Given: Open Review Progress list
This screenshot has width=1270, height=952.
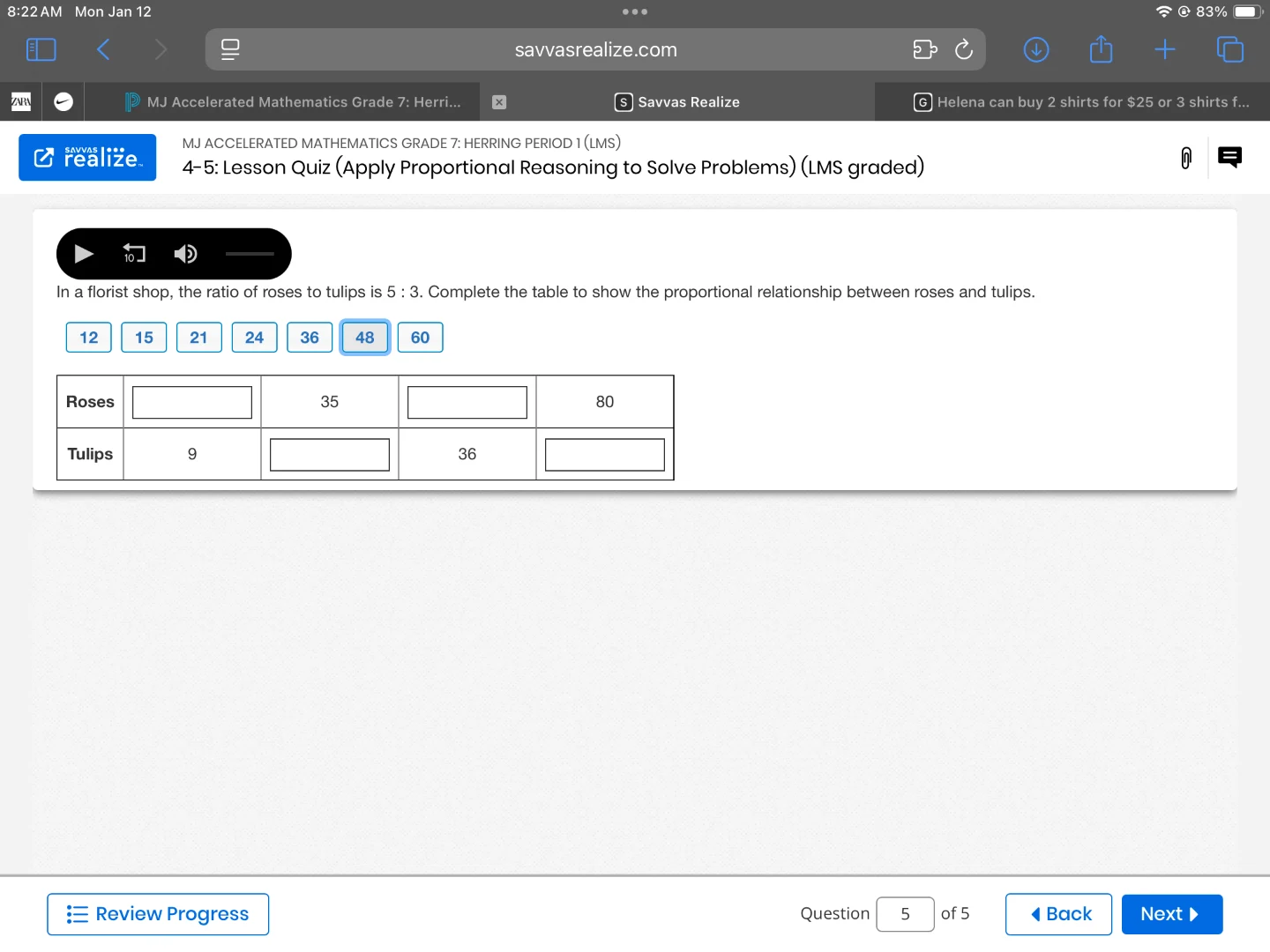Looking at the screenshot, I should (158, 914).
